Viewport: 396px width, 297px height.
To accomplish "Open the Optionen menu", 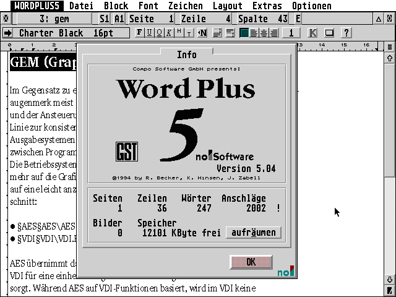I will point(312,6).
